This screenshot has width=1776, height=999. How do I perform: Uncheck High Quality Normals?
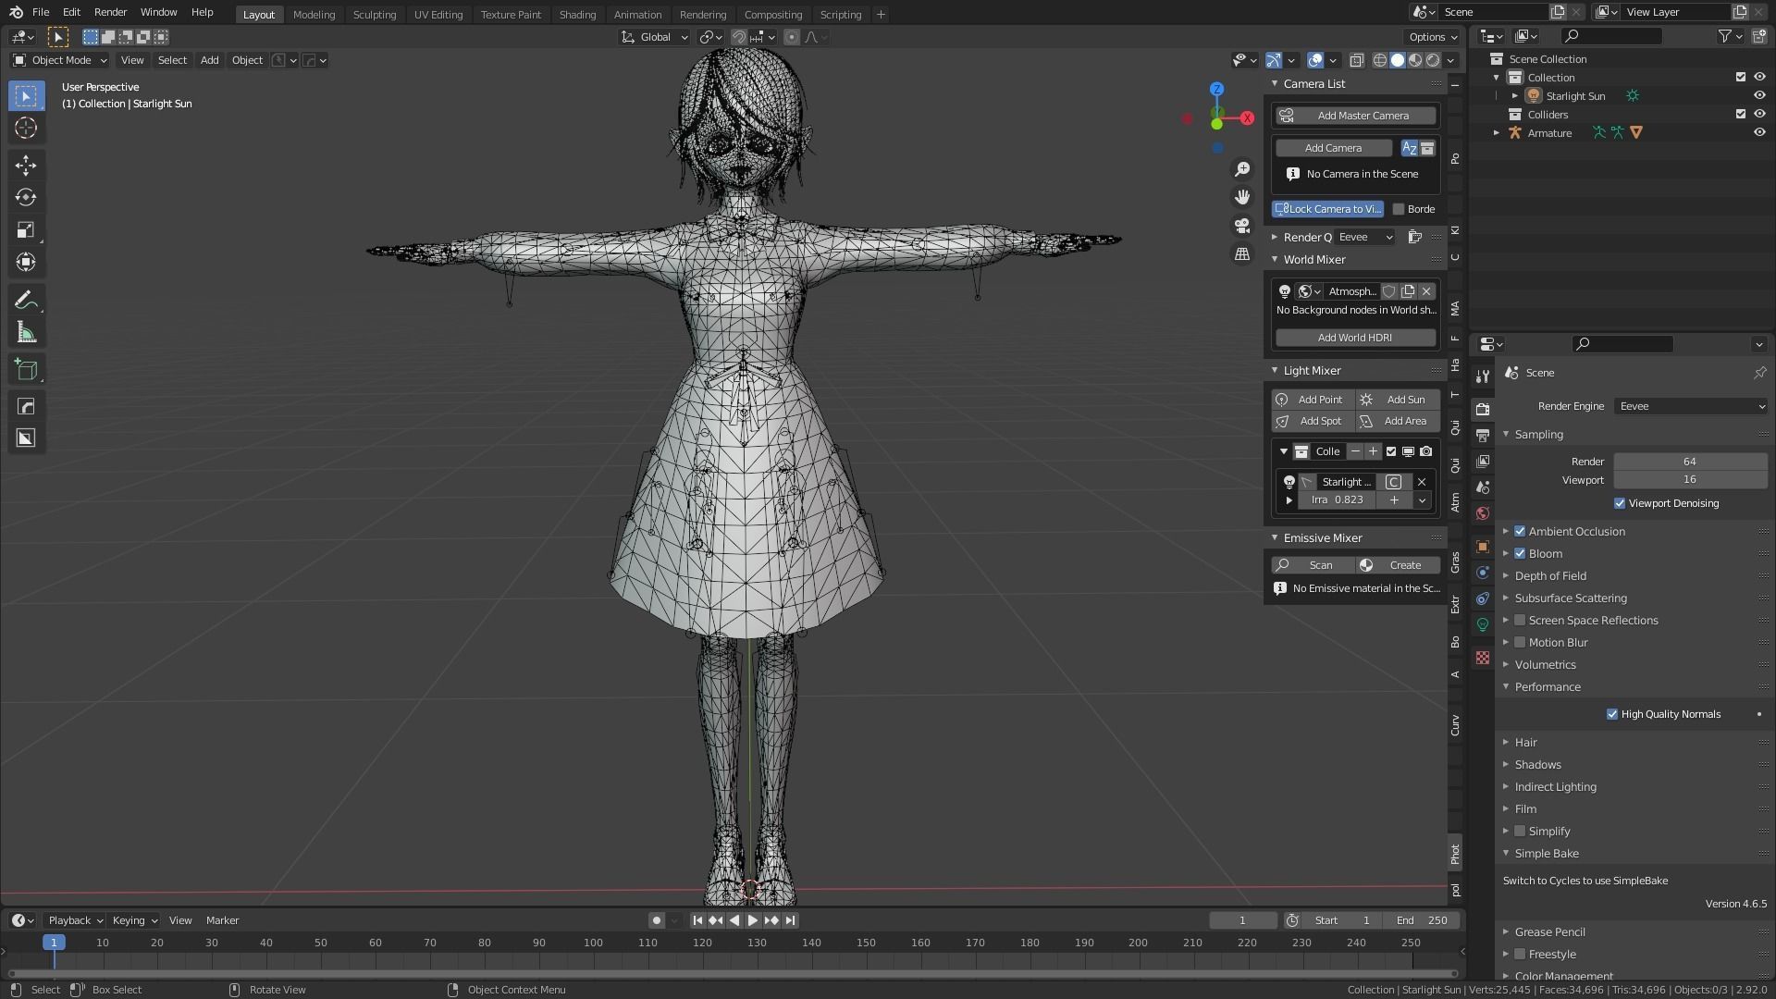pyautogui.click(x=1612, y=714)
